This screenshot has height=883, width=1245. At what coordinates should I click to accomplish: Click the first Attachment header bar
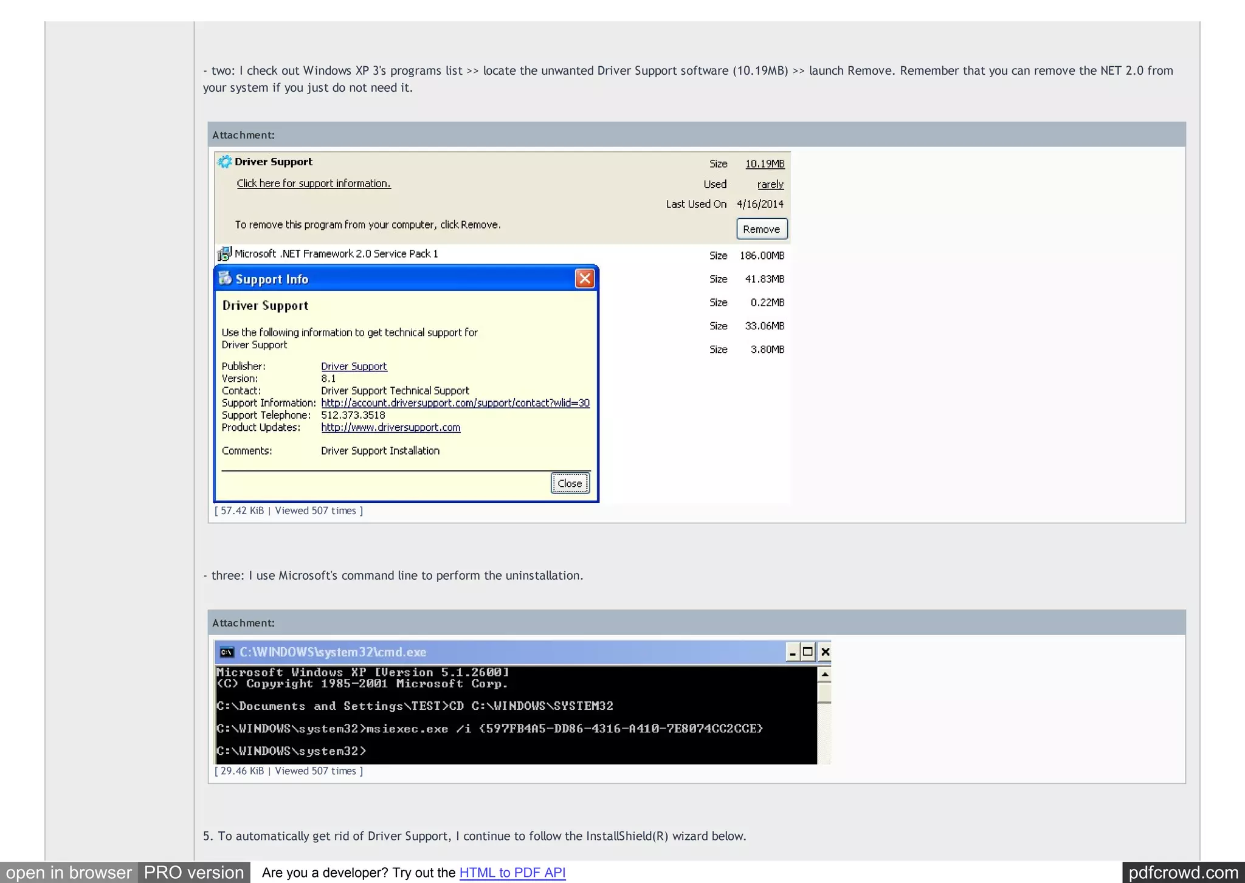[x=697, y=135]
